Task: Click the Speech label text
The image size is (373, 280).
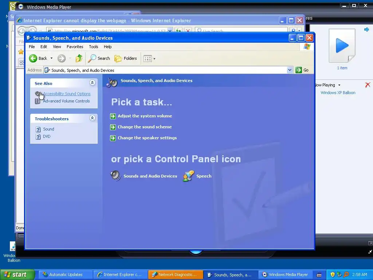Action: point(204,176)
